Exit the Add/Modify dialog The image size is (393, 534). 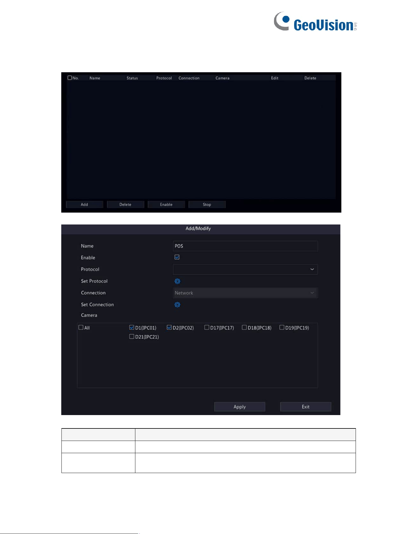click(x=305, y=407)
